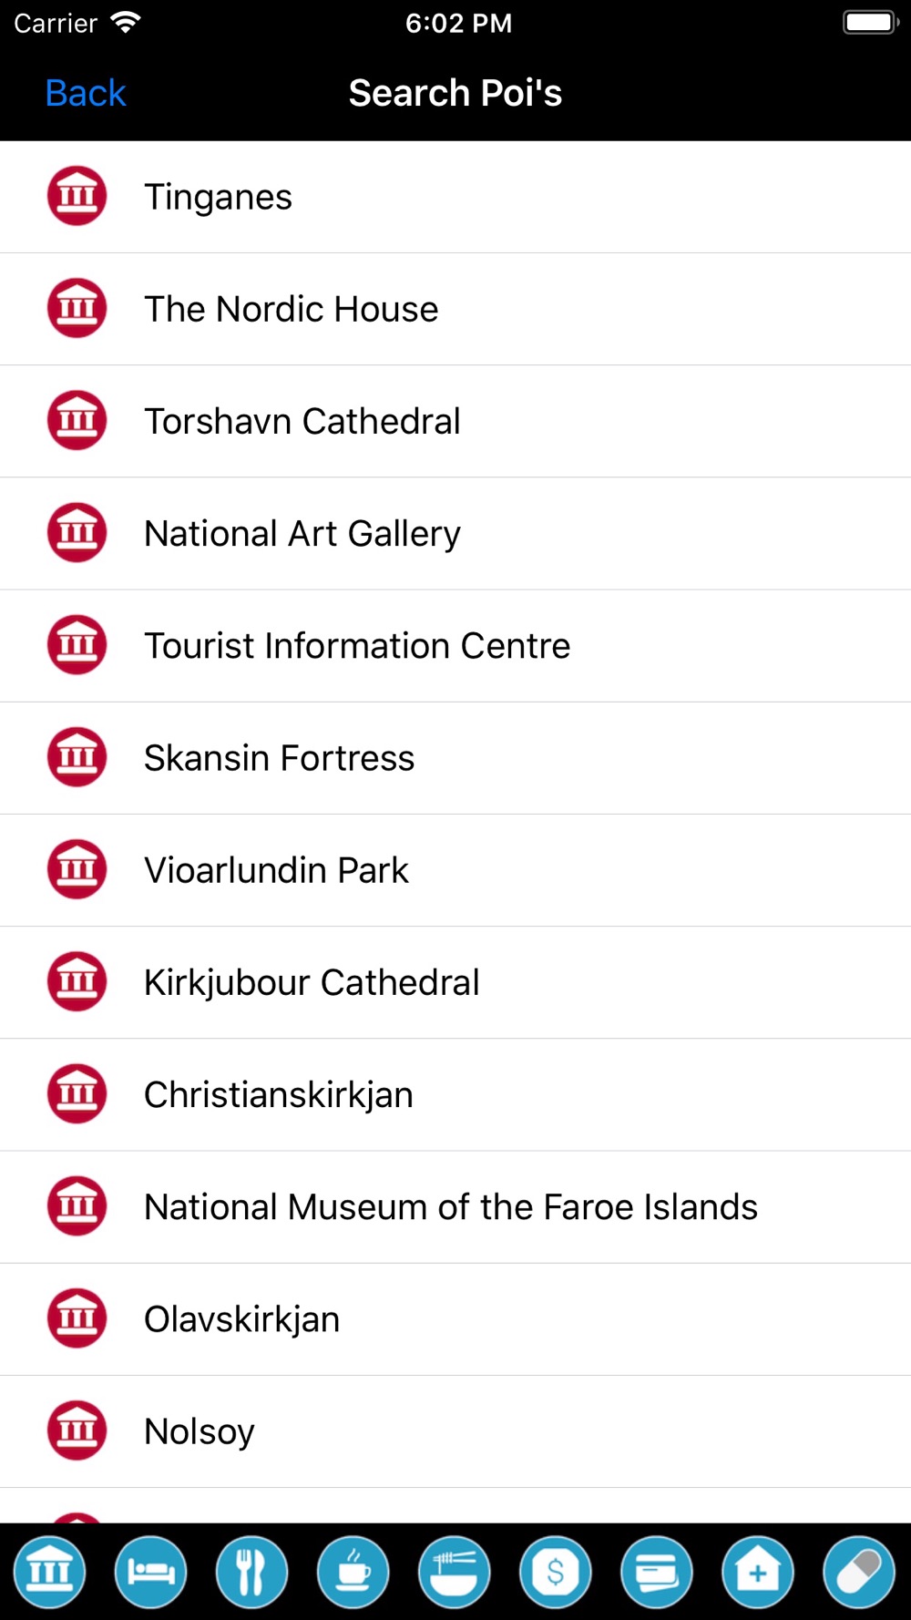Open Tinganes from the list
This screenshot has height=1620, width=911.
click(x=455, y=197)
